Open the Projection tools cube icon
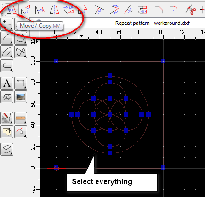The width and height of the screenshot is (205, 197). [x=7, y=149]
